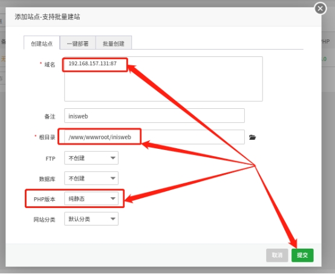Click the 数据库 field label

pyautogui.click(x=47, y=179)
